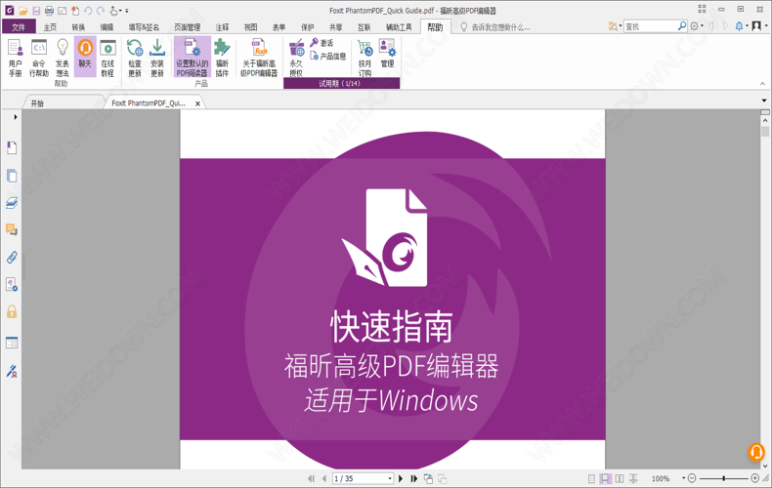Open 关于福昕高级PDF编辑器 about dialog
Viewport: 772px width, 488px height.
pos(259,58)
